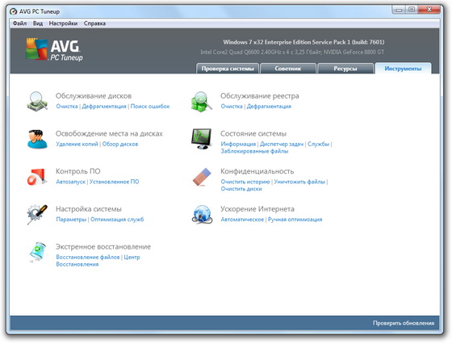Switch to the Проверка системы tab
Screen dimensions: 452x344
point(228,69)
